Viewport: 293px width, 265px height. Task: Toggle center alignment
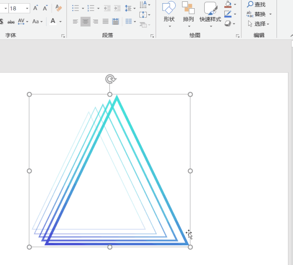pos(86,22)
